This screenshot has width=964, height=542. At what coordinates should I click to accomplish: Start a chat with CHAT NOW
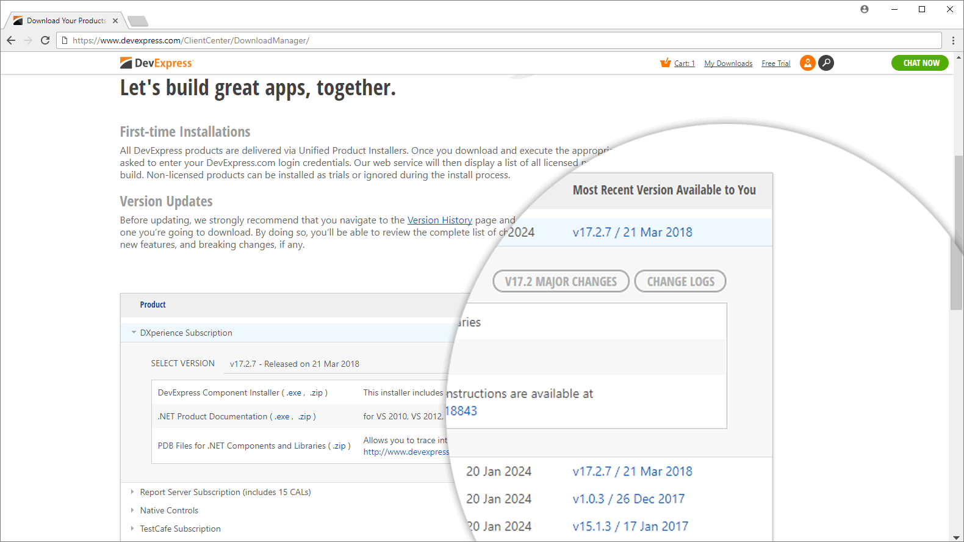(920, 63)
